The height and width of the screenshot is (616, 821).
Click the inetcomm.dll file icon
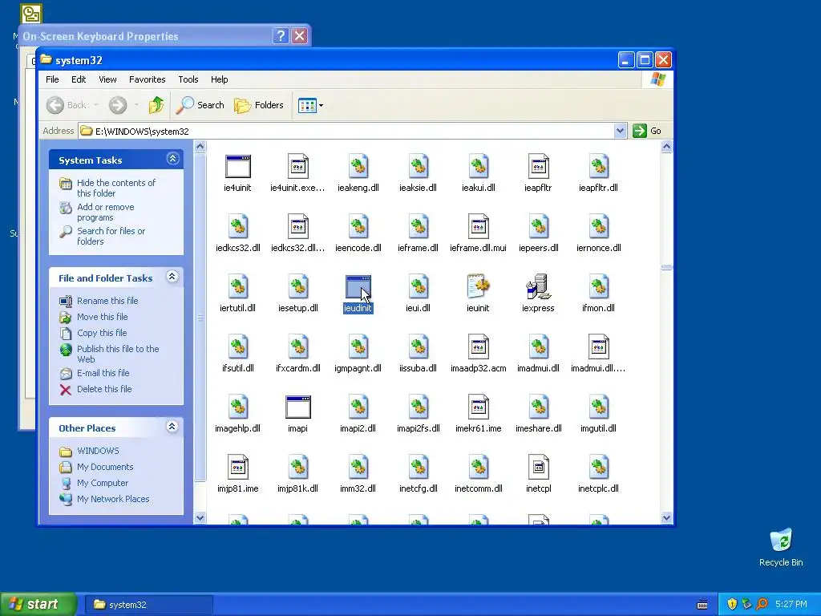click(x=478, y=468)
